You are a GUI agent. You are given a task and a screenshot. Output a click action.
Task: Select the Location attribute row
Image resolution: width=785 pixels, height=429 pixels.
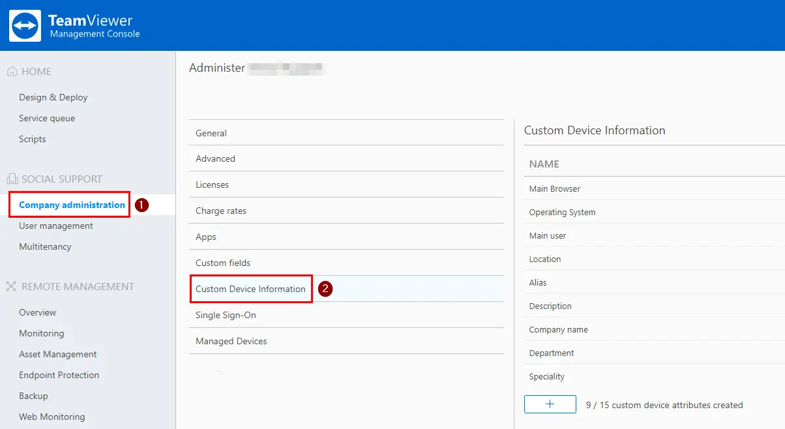[x=655, y=259]
